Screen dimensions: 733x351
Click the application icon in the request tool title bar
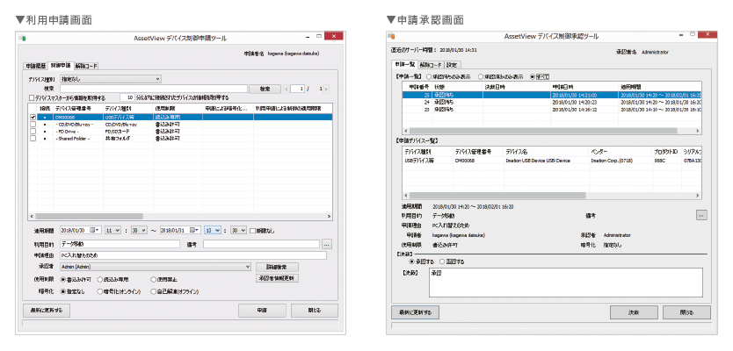coord(22,39)
